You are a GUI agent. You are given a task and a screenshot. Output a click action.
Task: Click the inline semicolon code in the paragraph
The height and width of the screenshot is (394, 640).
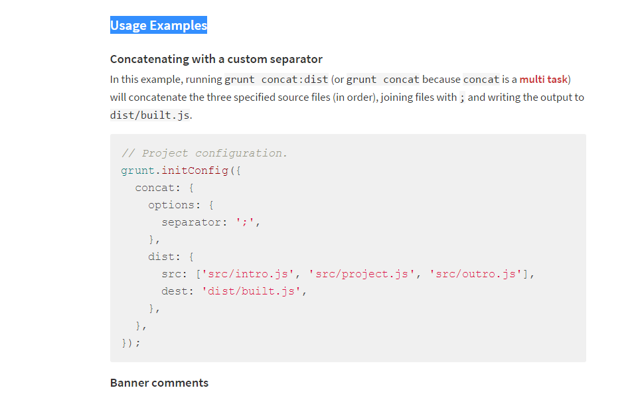coord(462,98)
